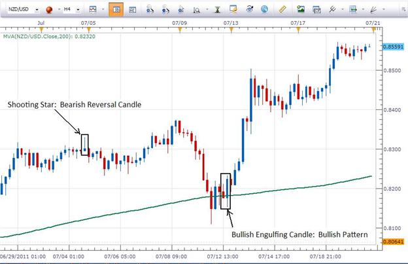Screen dimensions: 408x264
Task: Expand the chart type dropdown arrow
Action: pyautogui.click(x=103, y=10)
